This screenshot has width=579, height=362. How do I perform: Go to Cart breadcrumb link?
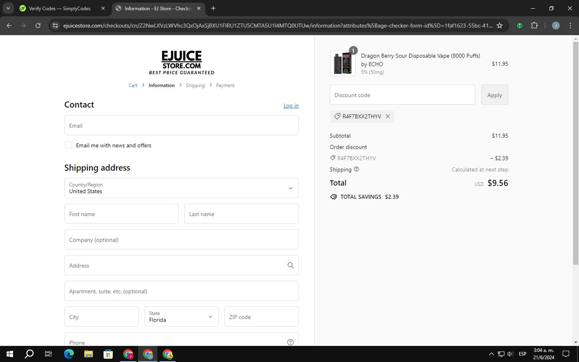click(x=133, y=85)
